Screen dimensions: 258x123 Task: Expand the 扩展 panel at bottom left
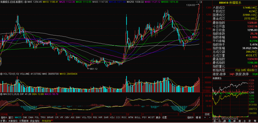tap(4, 121)
